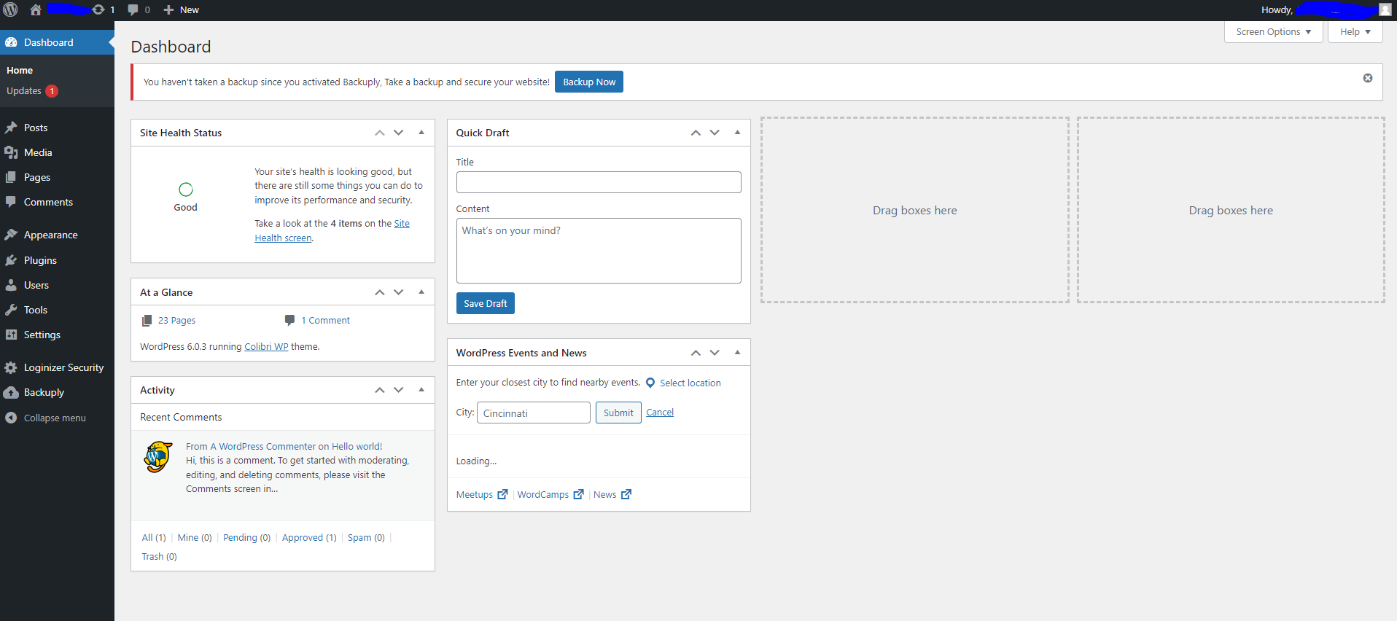Move the Activity widget down
The image size is (1397, 621).
[x=399, y=390]
